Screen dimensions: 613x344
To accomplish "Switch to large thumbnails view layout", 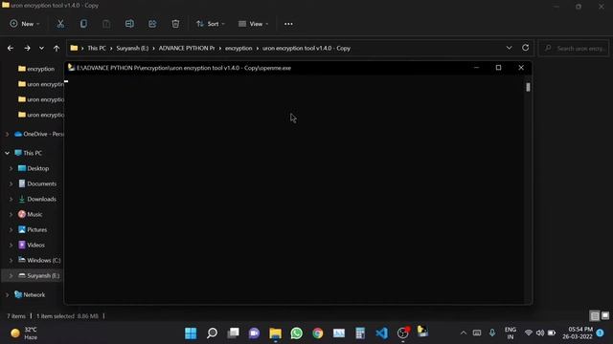I will [x=605, y=315].
